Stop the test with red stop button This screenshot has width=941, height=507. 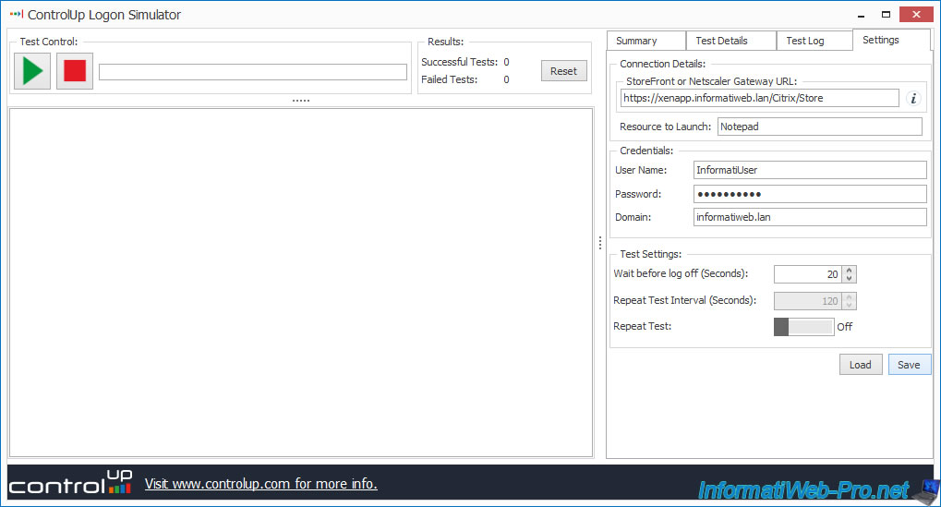[x=75, y=71]
